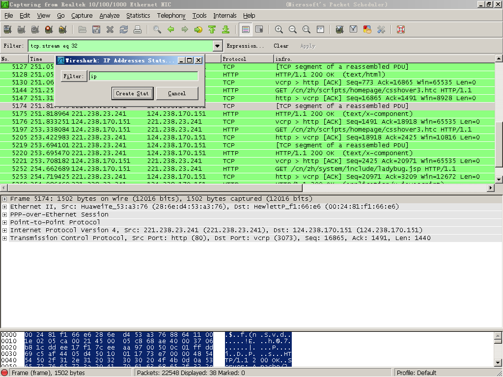Click the open capture file icon
Viewport: 503px width, 377px height.
pos(82,29)
